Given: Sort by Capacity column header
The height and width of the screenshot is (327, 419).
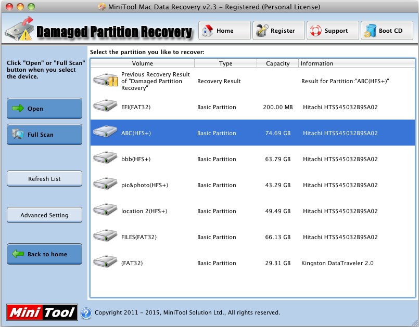Looking at the screenshot, I should 277,63.
